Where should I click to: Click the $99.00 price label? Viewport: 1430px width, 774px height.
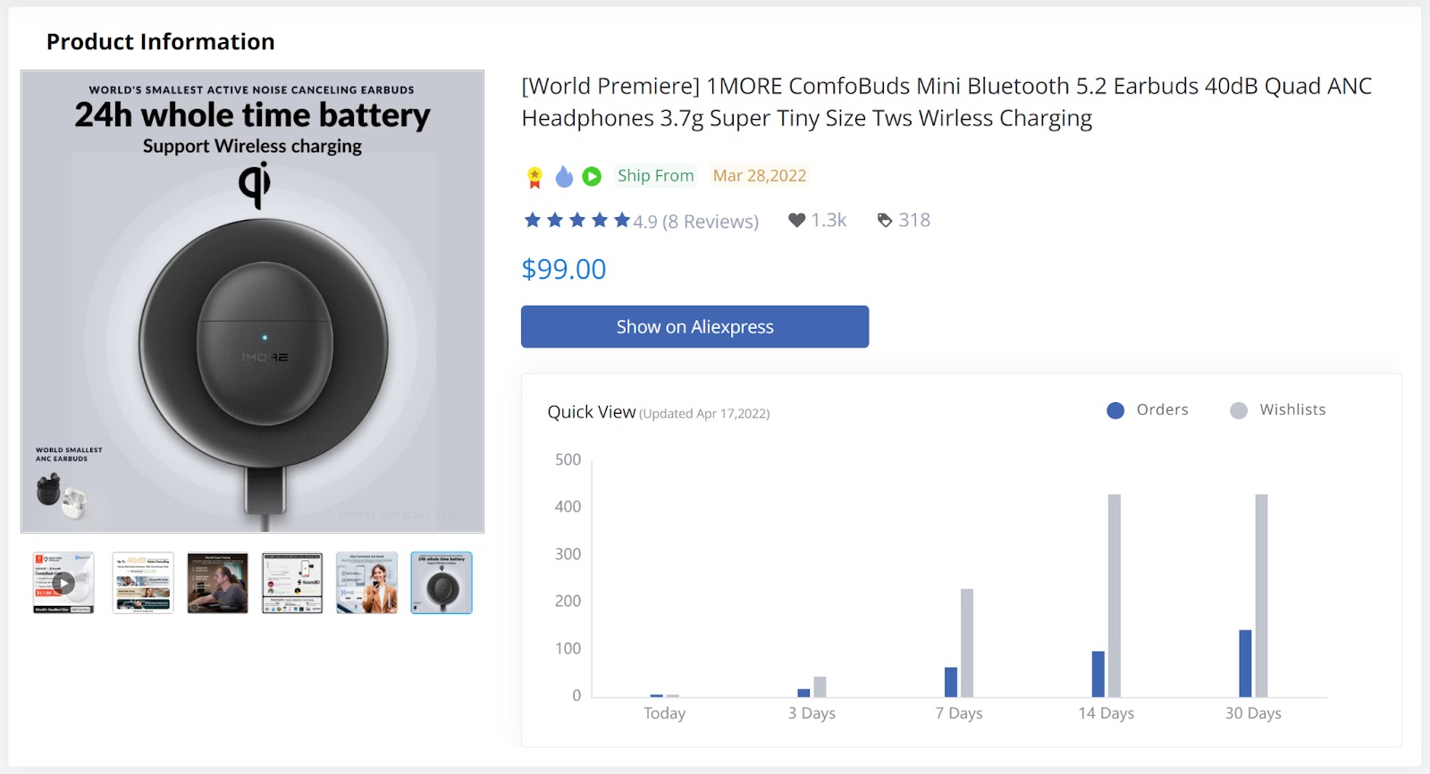[x=563, y=269]
